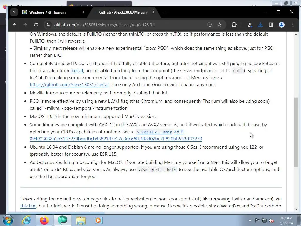Toggle the side panel icon
The height and width of the screenshot is (226, 301).
click(271, 25)
